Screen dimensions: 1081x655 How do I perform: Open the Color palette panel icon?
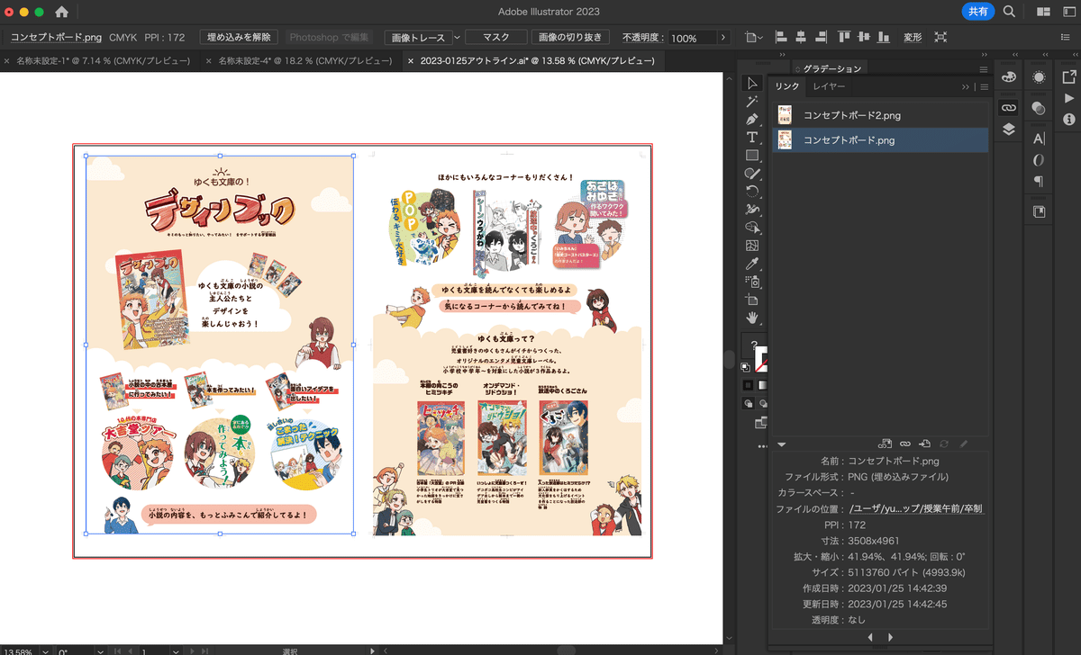[1009, 78]
